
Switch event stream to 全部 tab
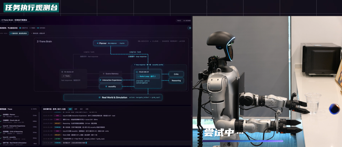(70, 109)
